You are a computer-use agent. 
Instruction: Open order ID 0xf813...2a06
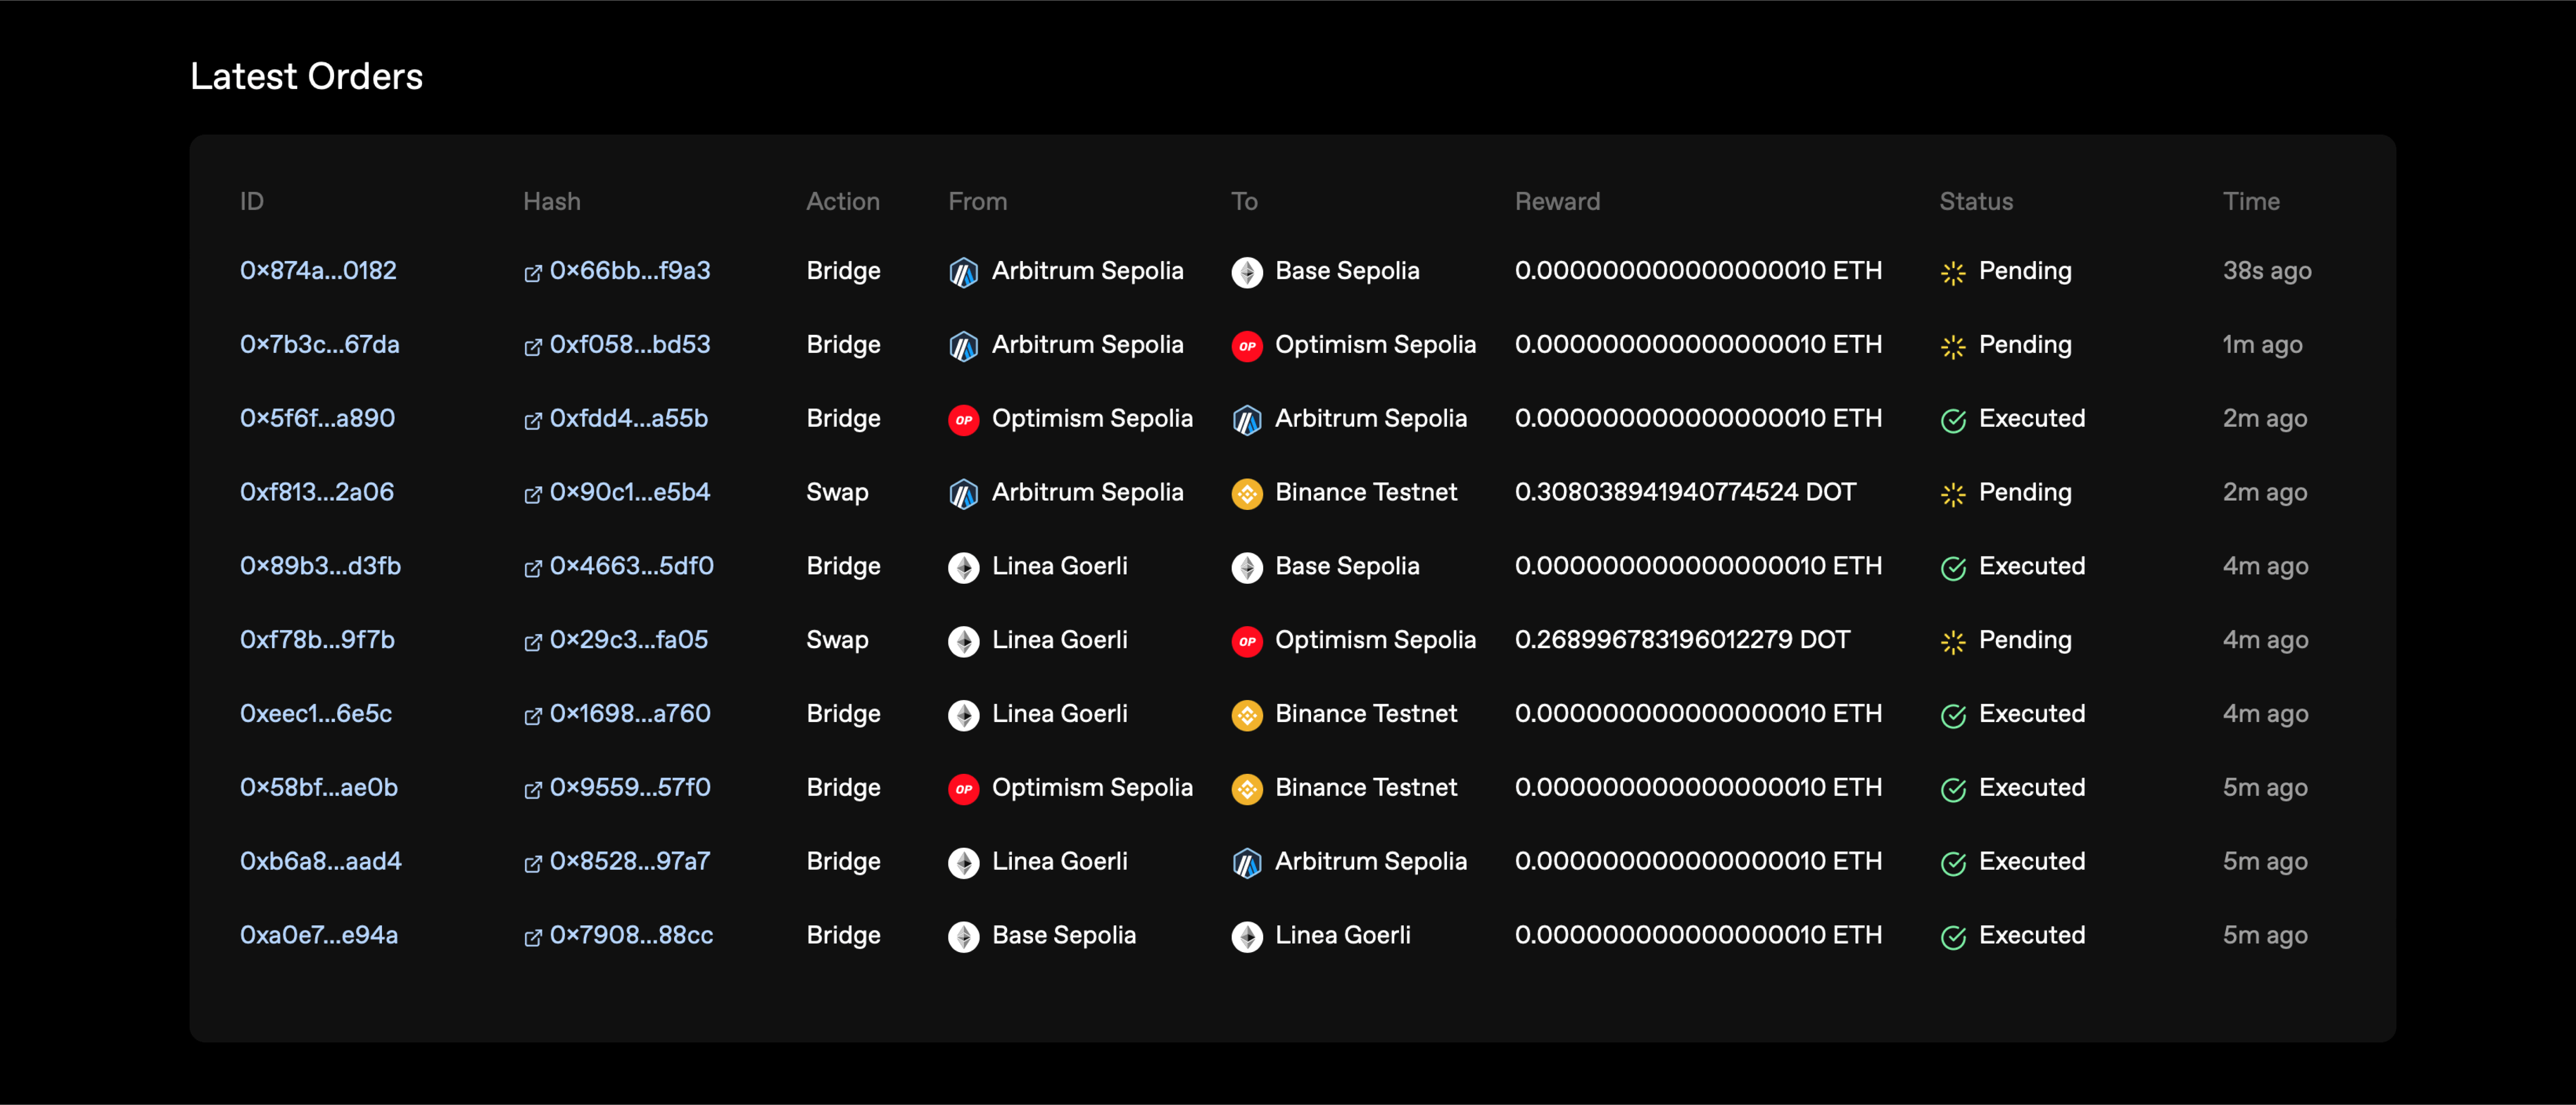(x=316, y=492)
